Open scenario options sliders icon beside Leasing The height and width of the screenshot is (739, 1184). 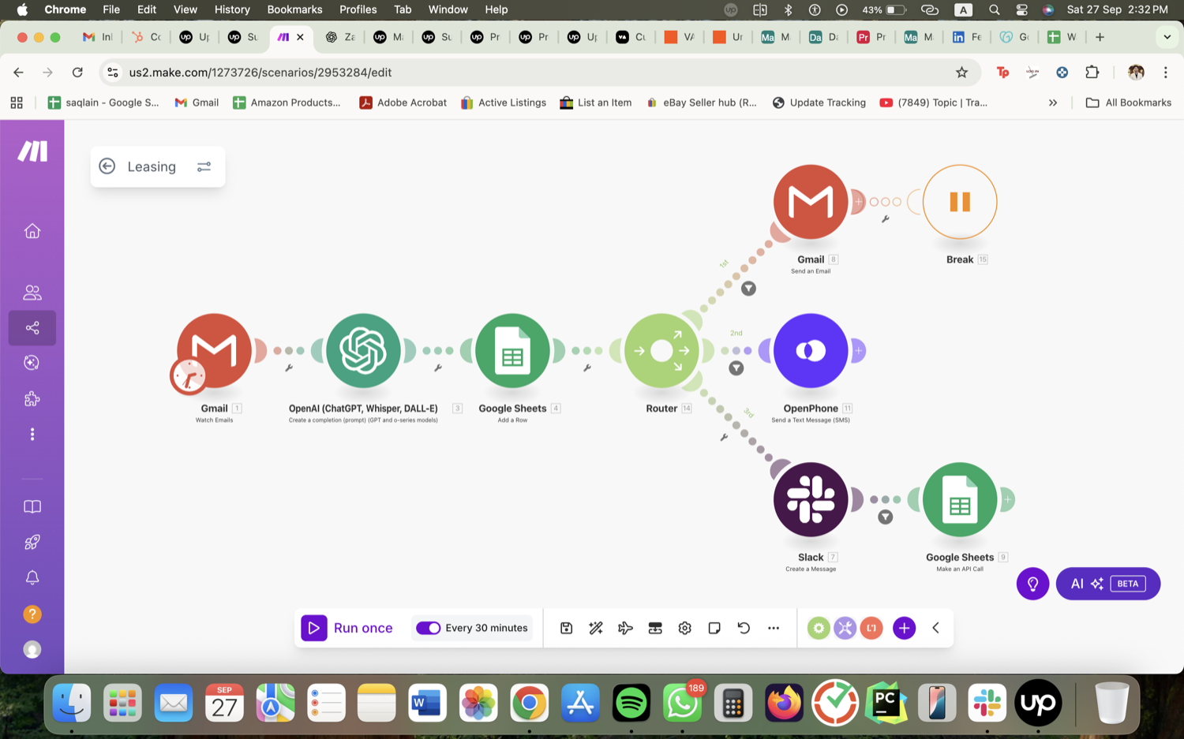click(x=204, y=166)
